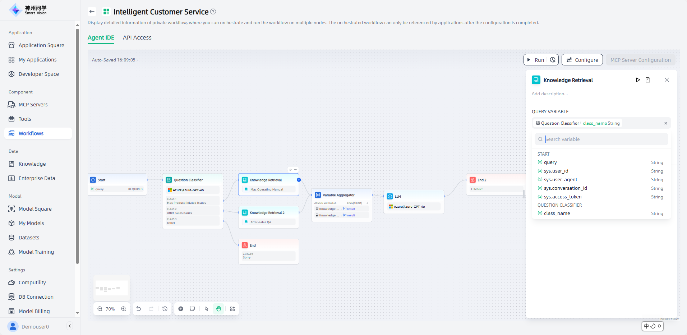Toggle the hand pan mode

pos(218,309)
